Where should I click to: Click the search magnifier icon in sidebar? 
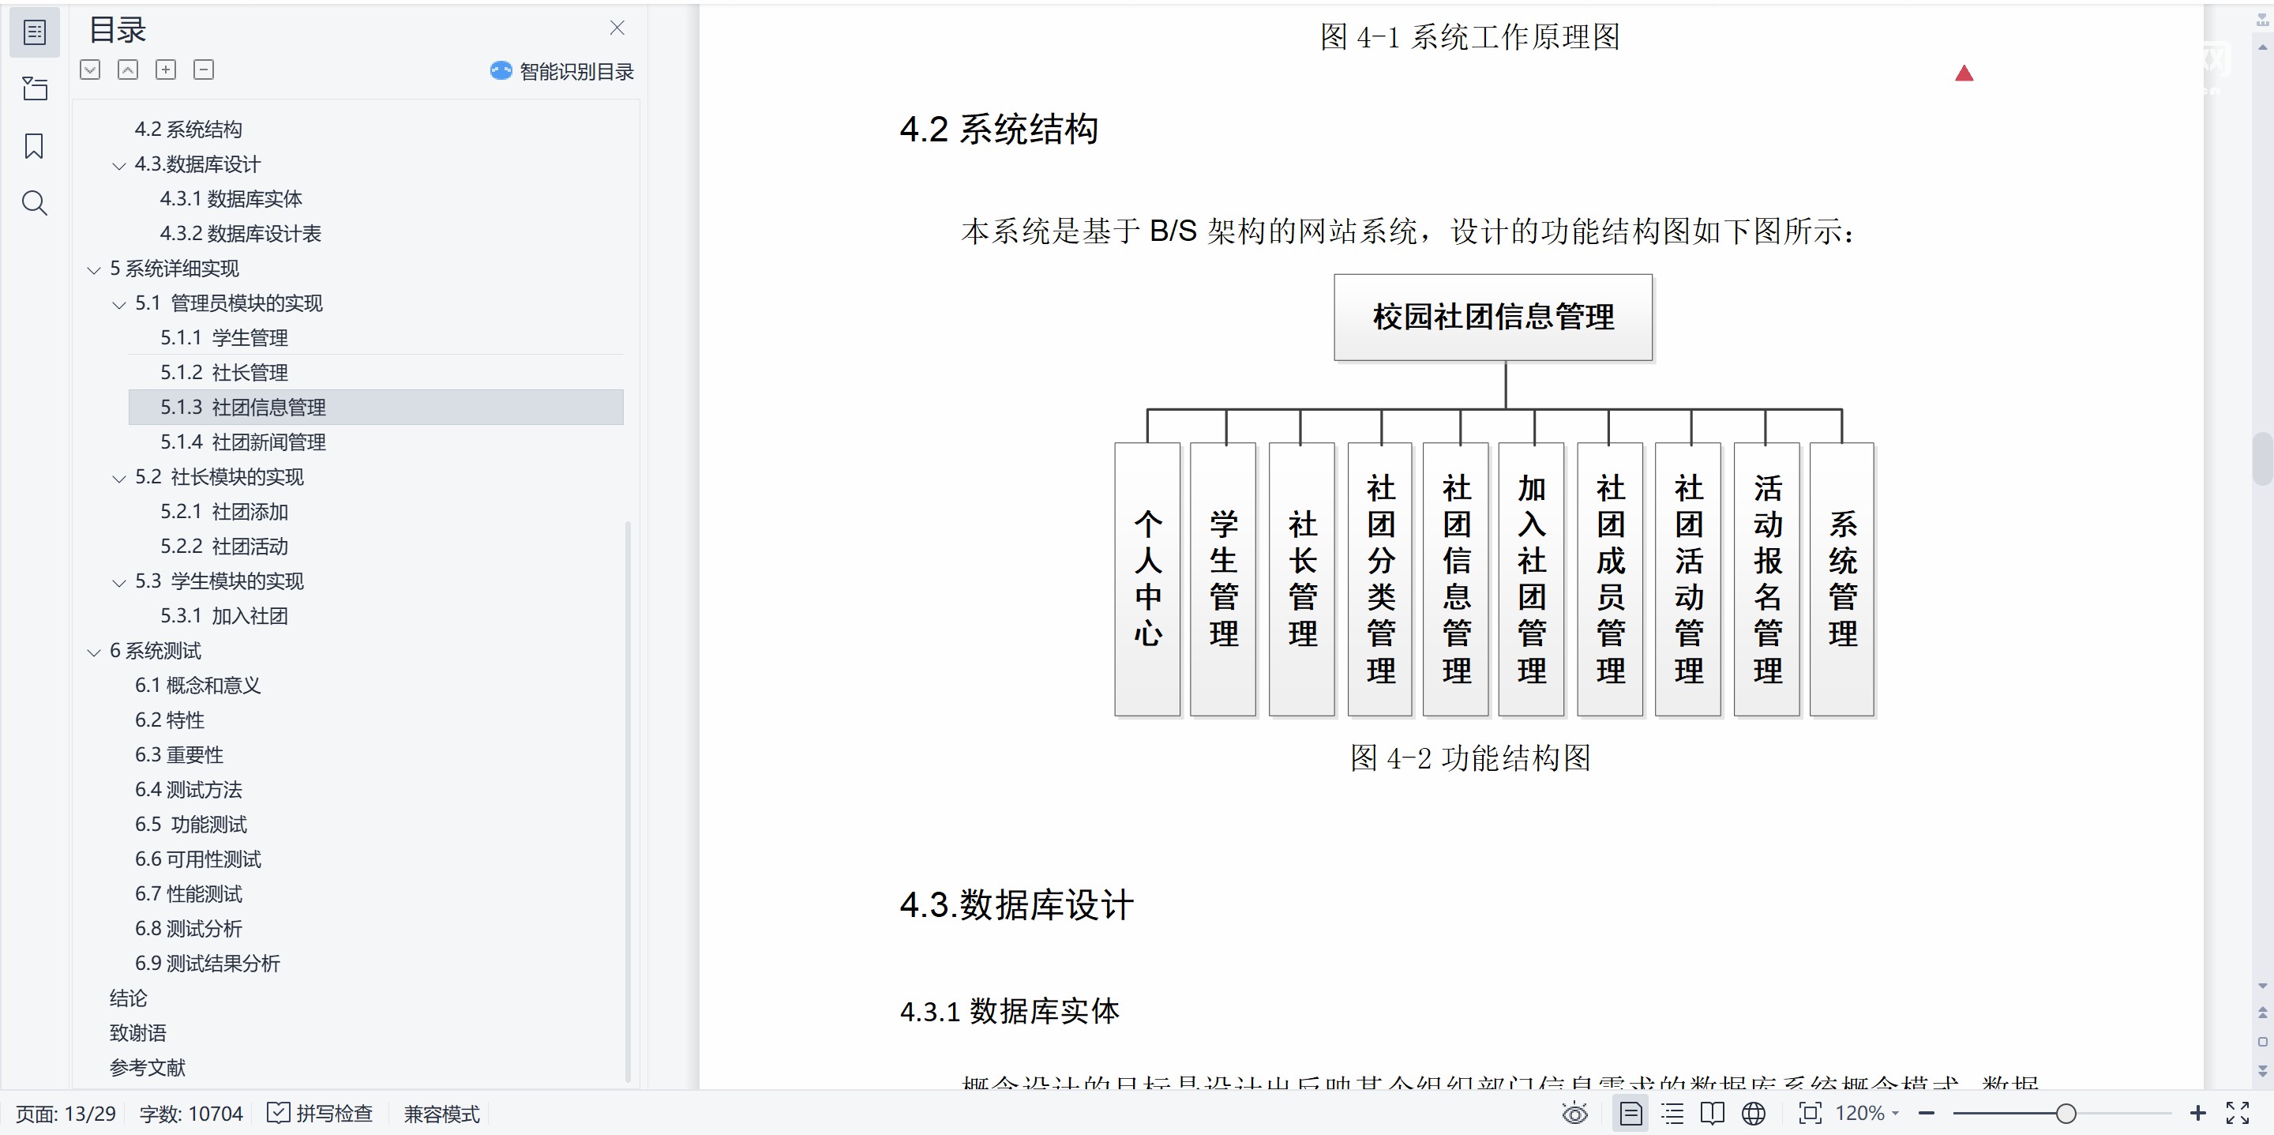(33, 203)
